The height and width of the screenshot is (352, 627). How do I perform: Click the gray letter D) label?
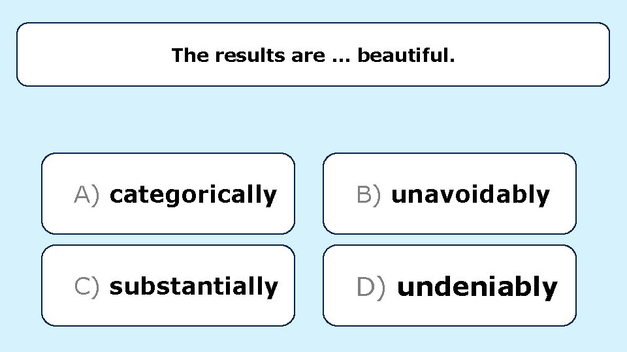[371, 287]
